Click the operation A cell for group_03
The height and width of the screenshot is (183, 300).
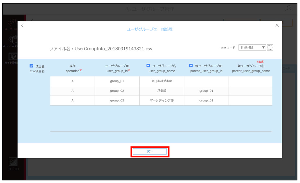tap(72, 100)
